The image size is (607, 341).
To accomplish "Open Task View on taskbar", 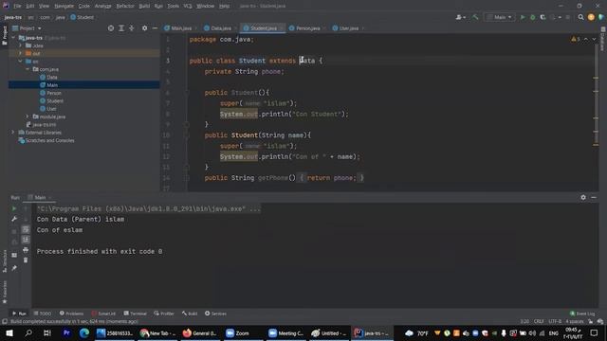I will click(47, 332).
